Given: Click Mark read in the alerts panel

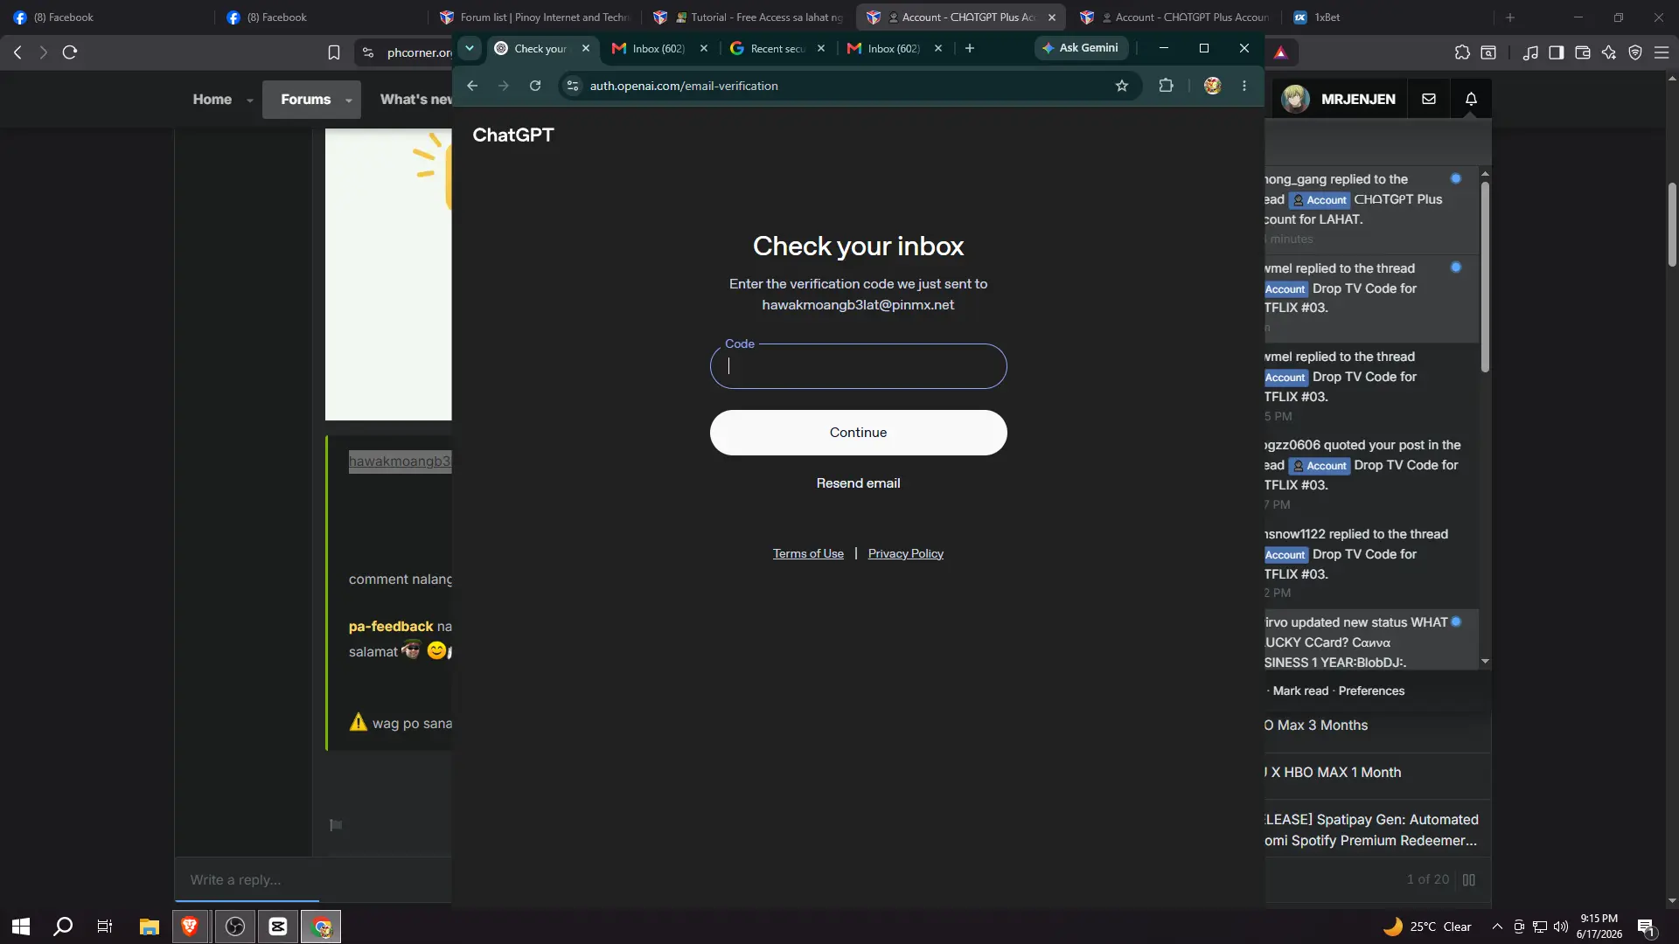Looking at the screenshot, I should click(1300, 691).
